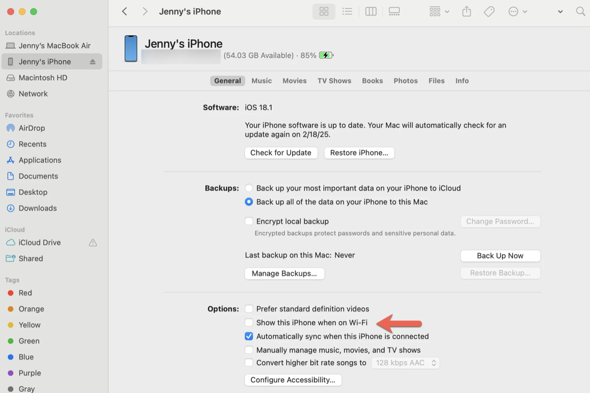The width and height of the screenshot is (590, 393).
Task: Switch to gallery view in the toolbar
Action: click(394, 11)
